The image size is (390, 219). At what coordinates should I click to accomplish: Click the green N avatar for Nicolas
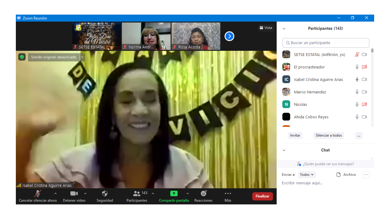[x=286, y=104]
